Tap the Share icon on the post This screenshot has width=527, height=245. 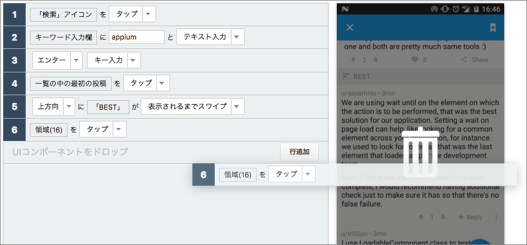[465, 60]
